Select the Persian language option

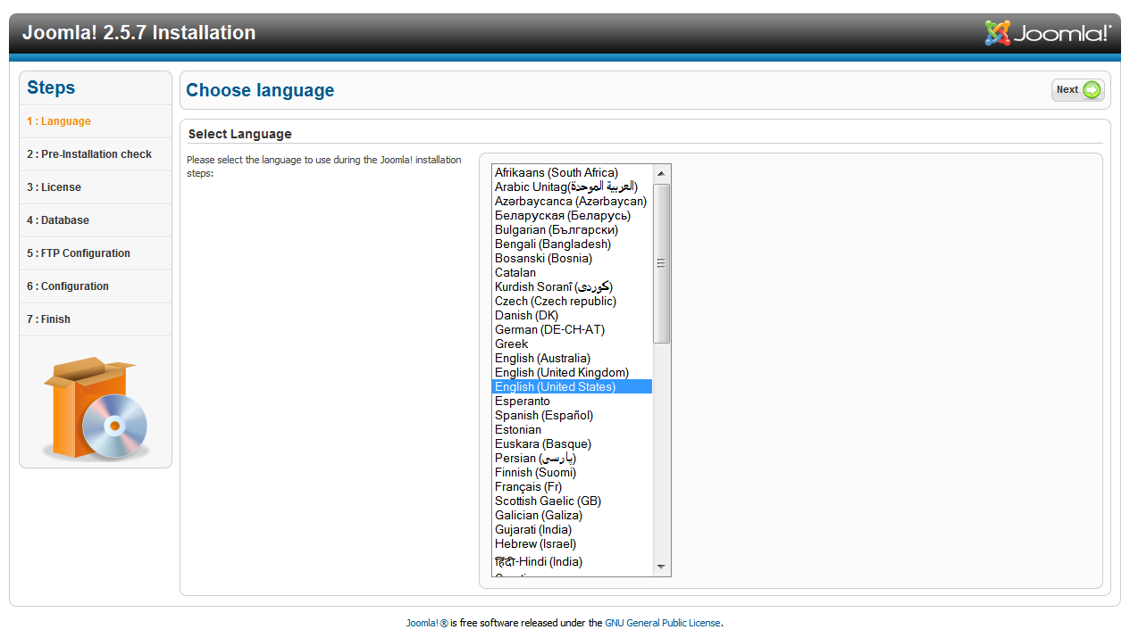(572, 459)
